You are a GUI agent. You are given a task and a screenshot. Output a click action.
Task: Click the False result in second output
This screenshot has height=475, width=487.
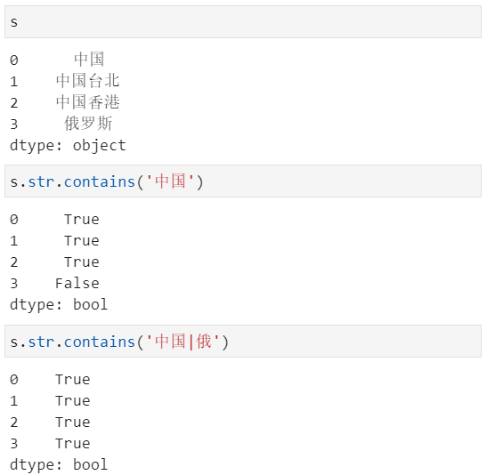77,283
